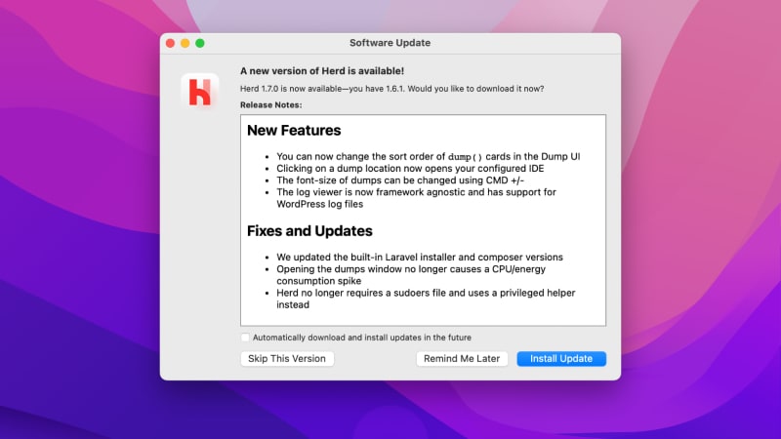Choose Skip This Version
The width and height of the screenshot is (781, 439).
tap(287, 359)
